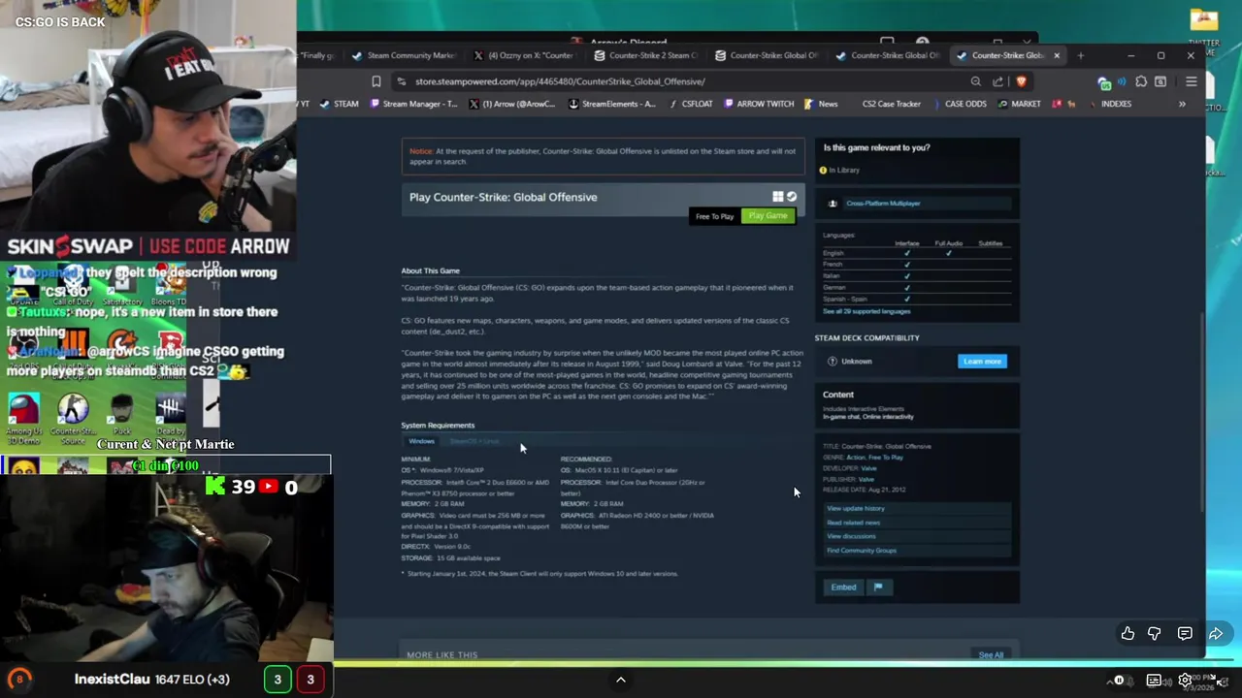Open the comments icon in the video overlay

click(1185, 633)
